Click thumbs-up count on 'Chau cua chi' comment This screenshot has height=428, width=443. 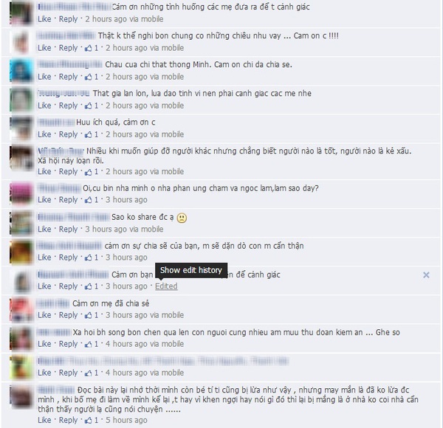(96, 77)
